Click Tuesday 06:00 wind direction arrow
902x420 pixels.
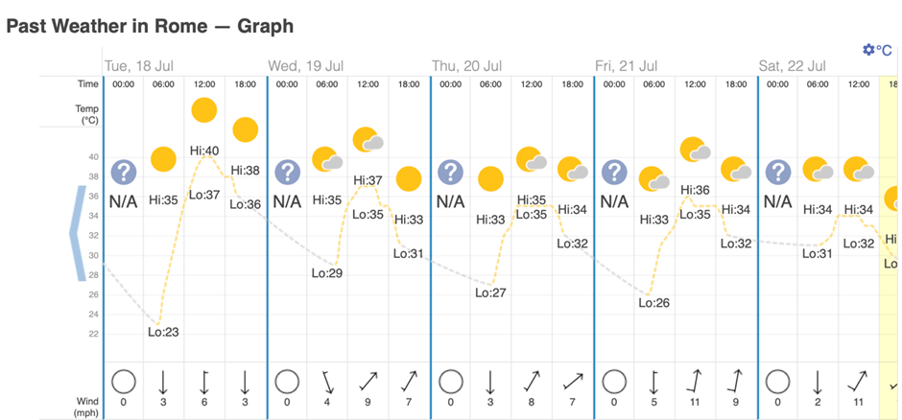163,382
